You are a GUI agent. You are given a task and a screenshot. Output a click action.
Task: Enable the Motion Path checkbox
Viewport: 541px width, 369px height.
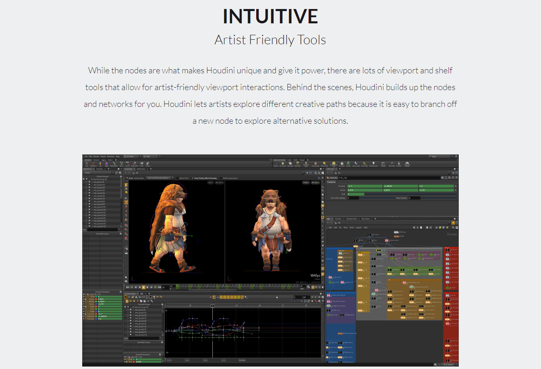[178, 178]
